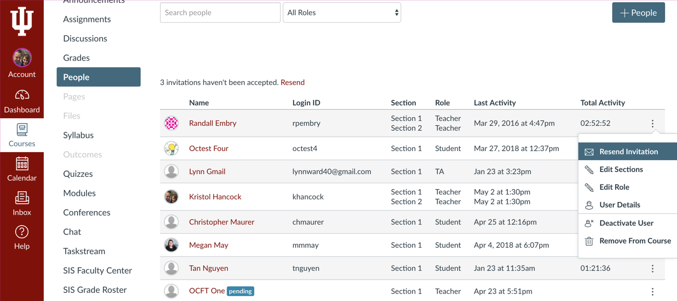Viewport: 677px width, 301px height.
Task: Open Chat in course navigation
Action: [72, 232]
